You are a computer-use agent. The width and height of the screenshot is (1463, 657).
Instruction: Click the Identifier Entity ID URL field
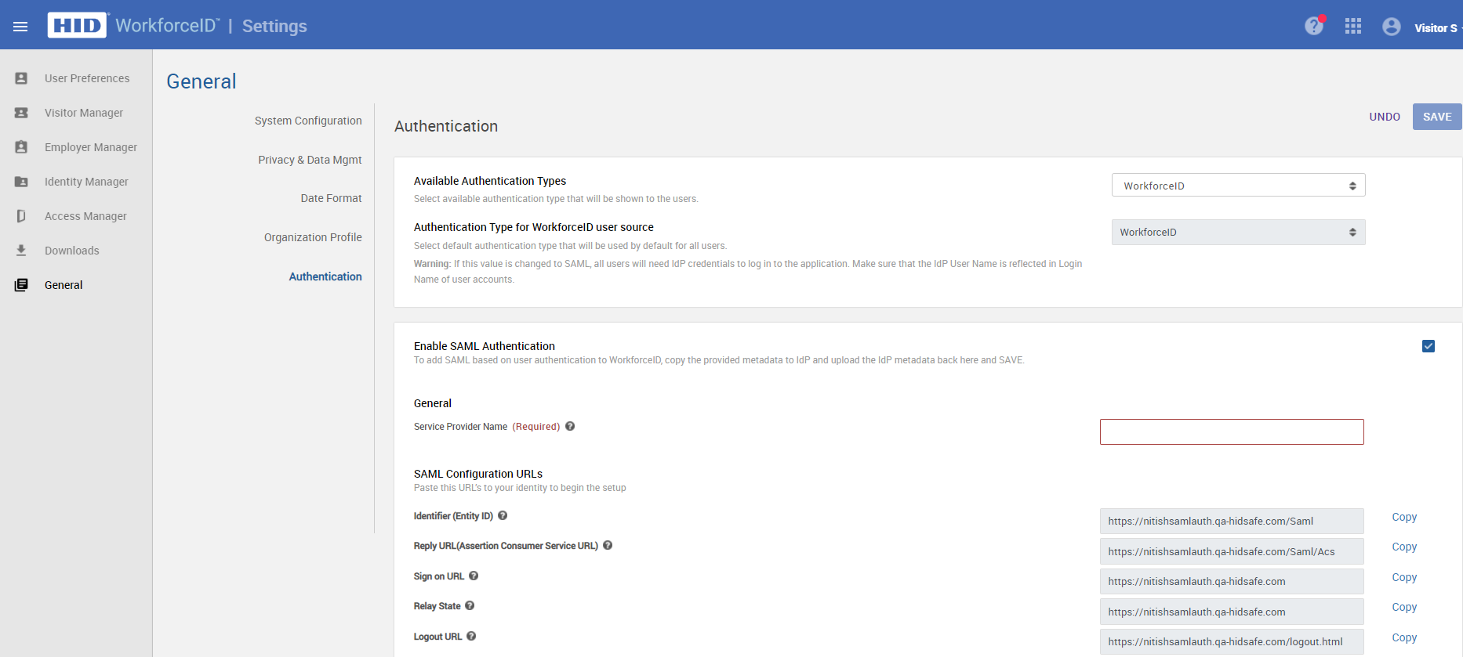coord(1232,521)
